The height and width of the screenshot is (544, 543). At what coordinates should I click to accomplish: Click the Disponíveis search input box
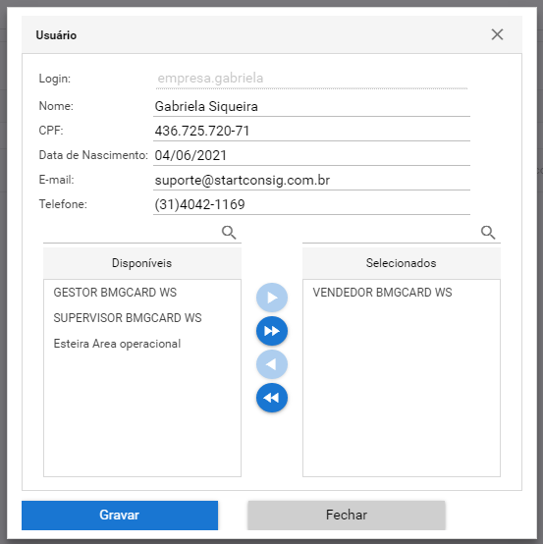(x=132, y=233)
